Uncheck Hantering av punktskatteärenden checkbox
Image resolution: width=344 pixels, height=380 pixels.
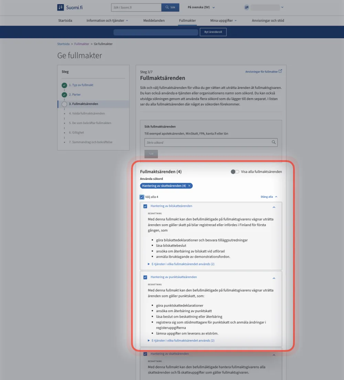pos(145,277)
